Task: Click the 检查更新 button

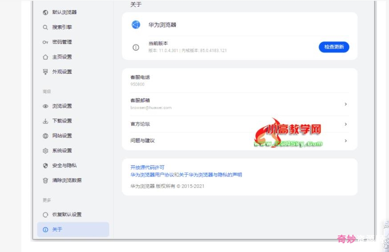Action: click(334, 47)
